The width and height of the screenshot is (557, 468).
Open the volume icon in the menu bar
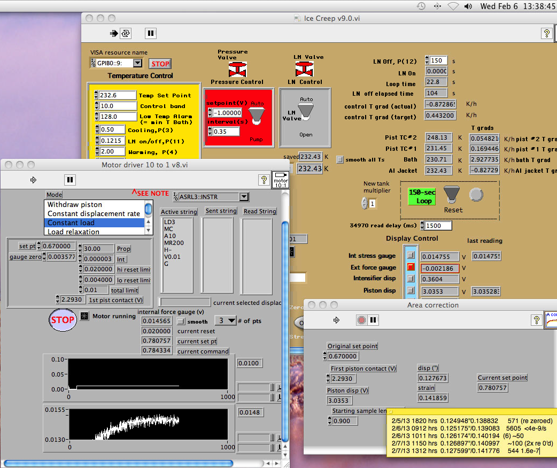[x=468, y=6]
